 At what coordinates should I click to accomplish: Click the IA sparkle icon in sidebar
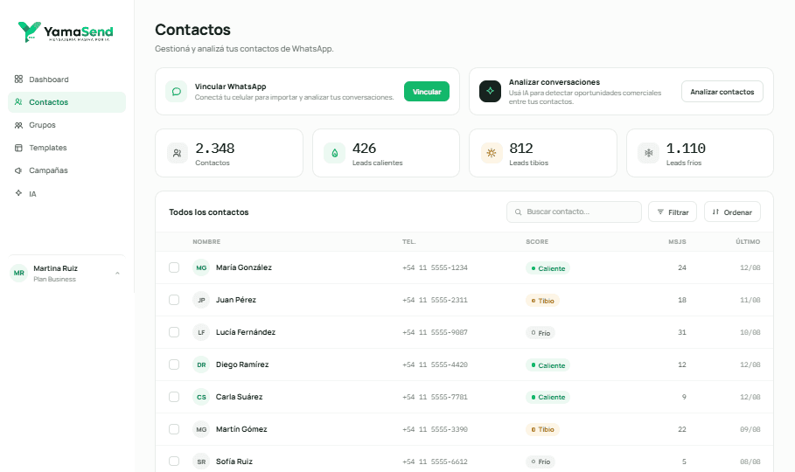coord(18,193)
